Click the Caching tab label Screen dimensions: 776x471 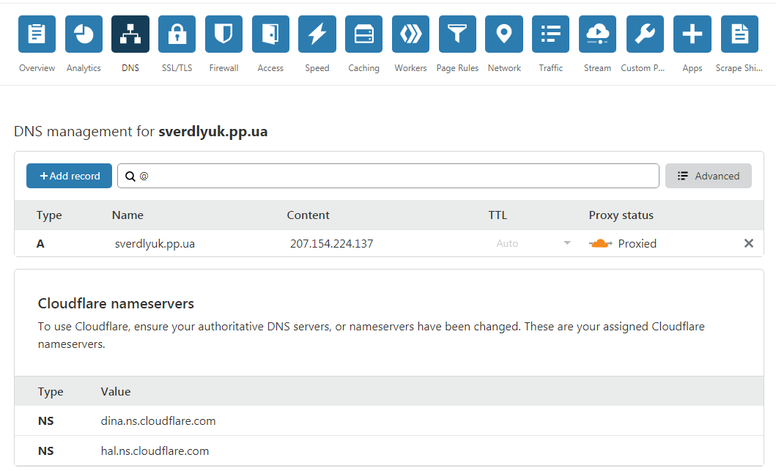(x=363, y=68)
